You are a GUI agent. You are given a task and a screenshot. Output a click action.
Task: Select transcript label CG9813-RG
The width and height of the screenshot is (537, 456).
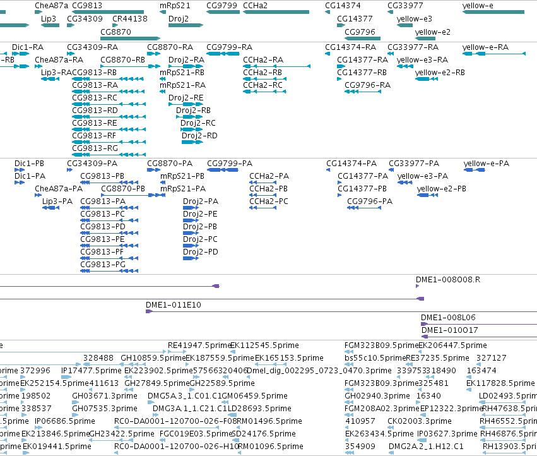click(95, 148)
